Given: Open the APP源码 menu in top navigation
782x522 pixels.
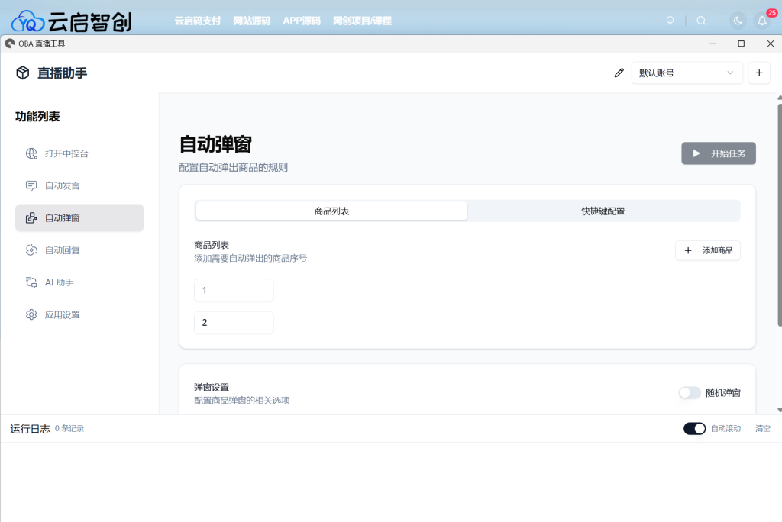Looking at the screenshot, I should 301,21.
